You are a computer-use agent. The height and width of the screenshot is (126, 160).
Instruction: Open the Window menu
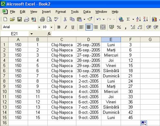(x=101, y=12)
